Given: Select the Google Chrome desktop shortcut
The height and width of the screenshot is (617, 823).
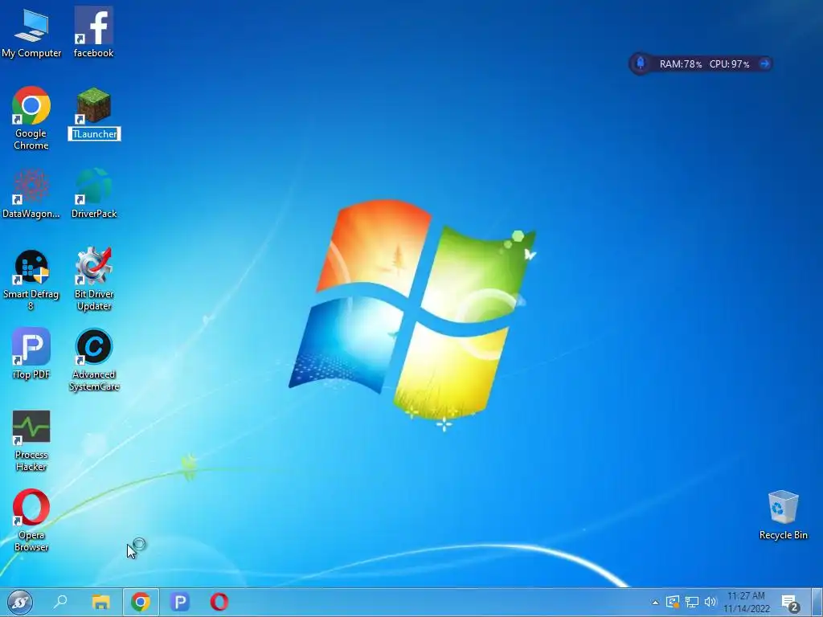Looking at the screenshot, I should tap(31, 118).
